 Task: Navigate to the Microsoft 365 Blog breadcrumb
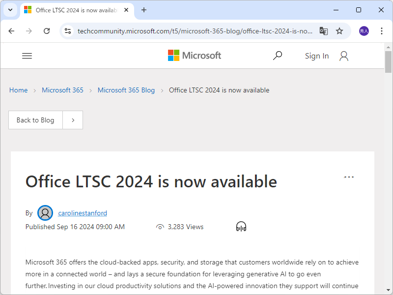point(126,90)
